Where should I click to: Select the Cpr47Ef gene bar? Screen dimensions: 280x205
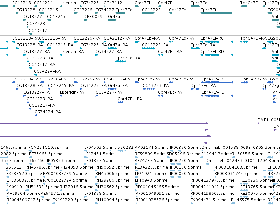pyautogui.click(x=216, y=13)
